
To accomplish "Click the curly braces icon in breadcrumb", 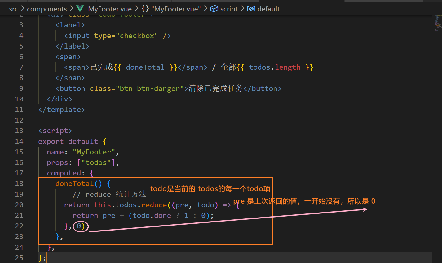I will pos(145,9).
